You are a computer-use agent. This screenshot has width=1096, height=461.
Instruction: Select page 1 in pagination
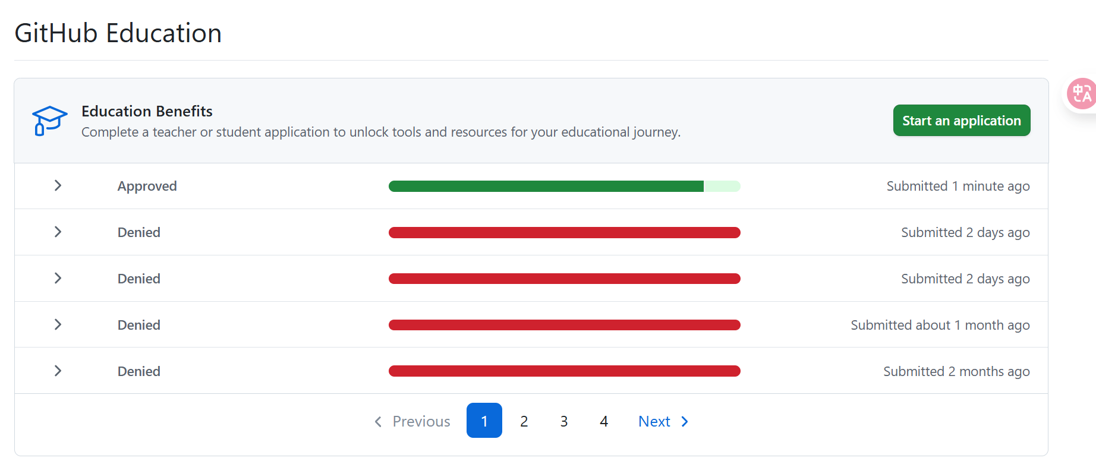[x=484, y=421]
